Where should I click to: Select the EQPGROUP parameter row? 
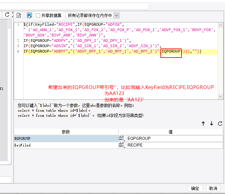[x=66, y=138]
